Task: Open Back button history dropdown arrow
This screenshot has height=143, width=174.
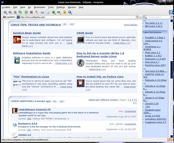Action: pyautogui.click(x=7, y=14)
